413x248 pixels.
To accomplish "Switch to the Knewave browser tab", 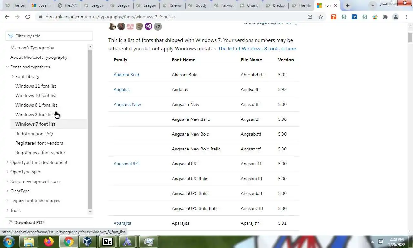I will (x=172, y=5).
